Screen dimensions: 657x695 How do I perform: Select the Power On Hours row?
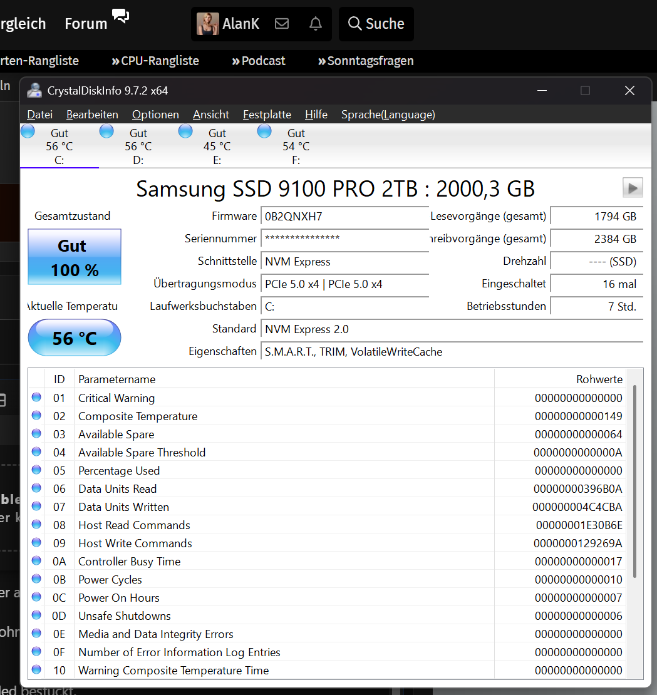[x=327, y=598]
